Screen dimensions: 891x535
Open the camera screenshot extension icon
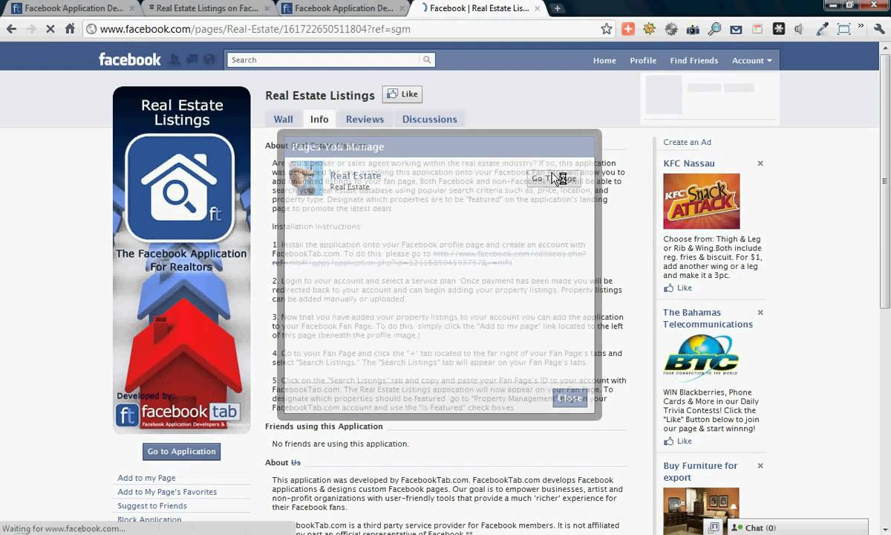pos(693,29)
